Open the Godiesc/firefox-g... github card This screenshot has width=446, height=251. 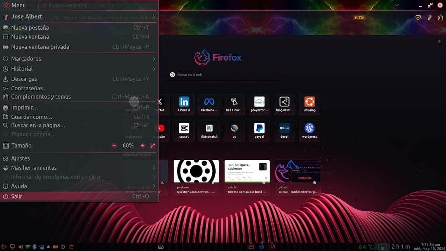(x=298, y=177)
